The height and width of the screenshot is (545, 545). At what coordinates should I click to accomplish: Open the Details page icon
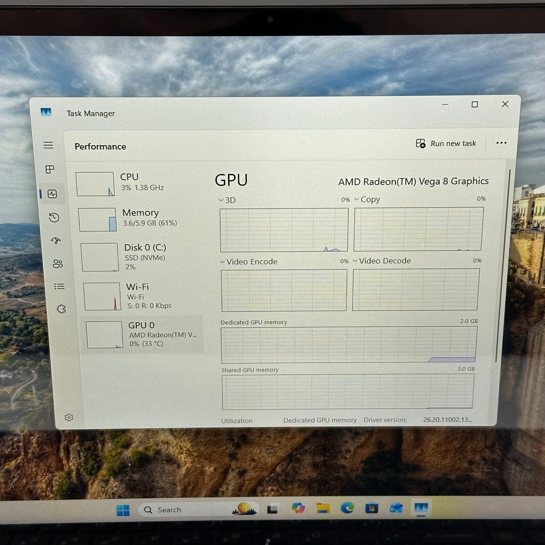[x=60, y=286]
